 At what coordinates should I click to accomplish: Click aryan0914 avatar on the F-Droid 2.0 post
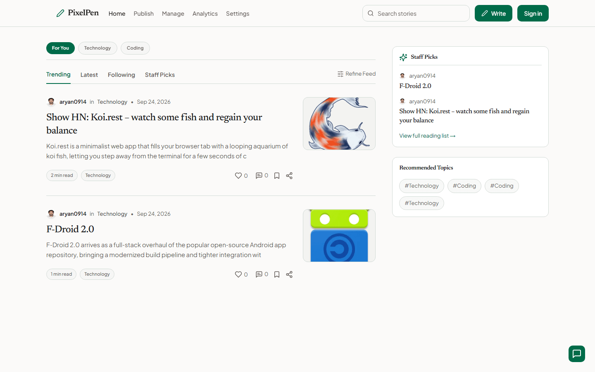click(51, 214)
